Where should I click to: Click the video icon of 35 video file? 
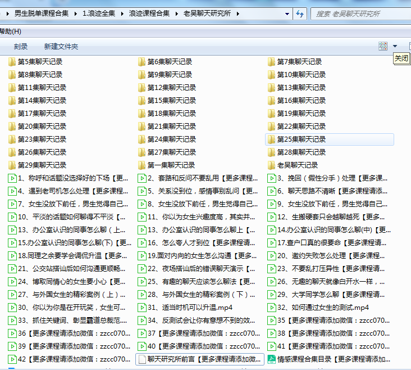[x=272, y=321]
